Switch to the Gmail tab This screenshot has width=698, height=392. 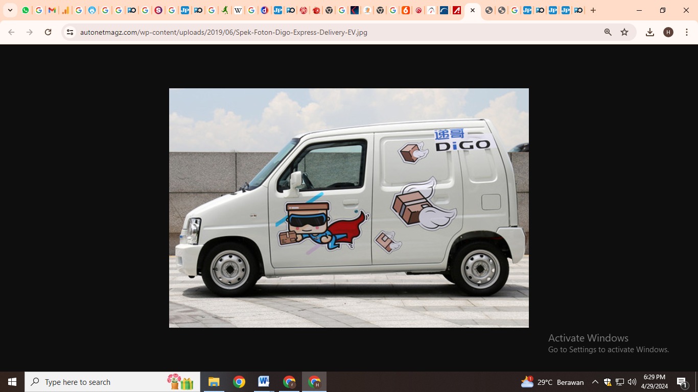(x=52, y=10)
